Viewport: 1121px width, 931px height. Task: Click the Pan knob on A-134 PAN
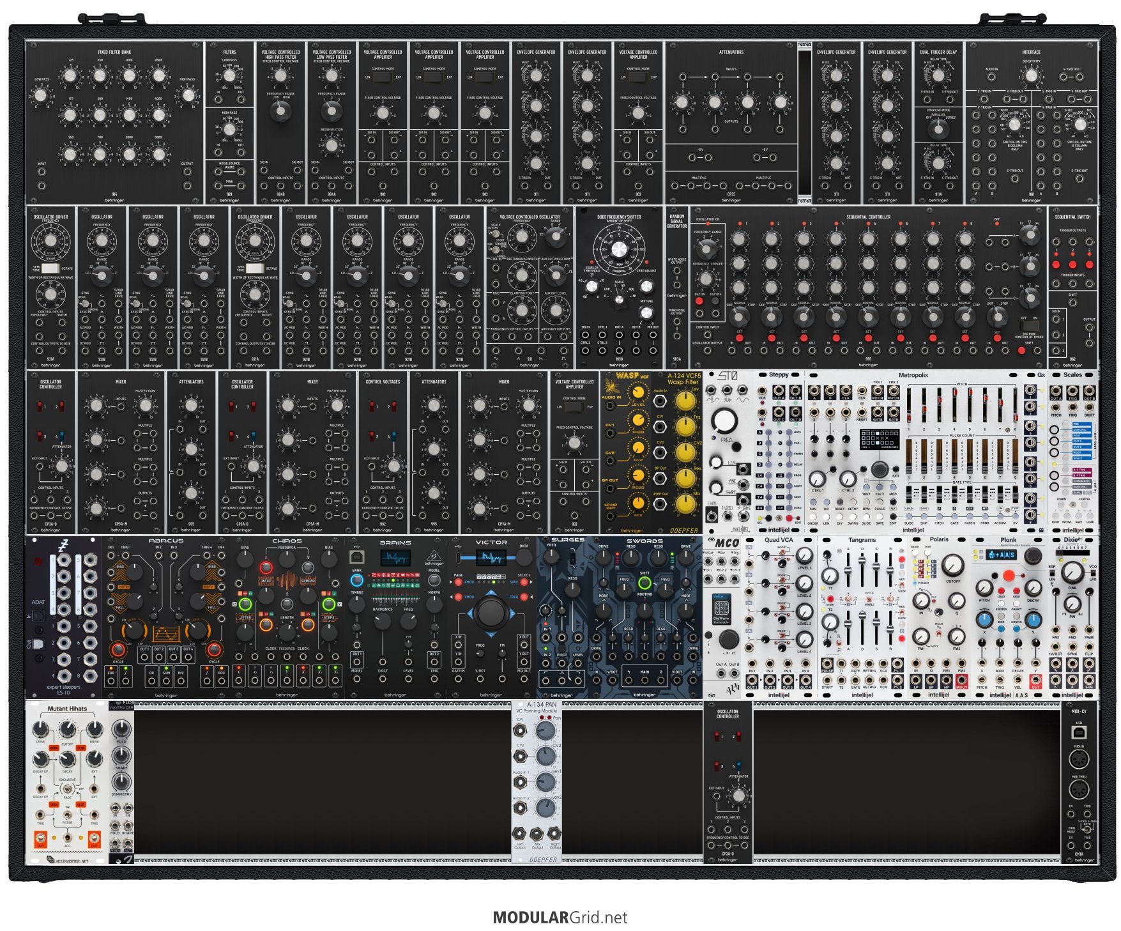[x=545, y=730]
